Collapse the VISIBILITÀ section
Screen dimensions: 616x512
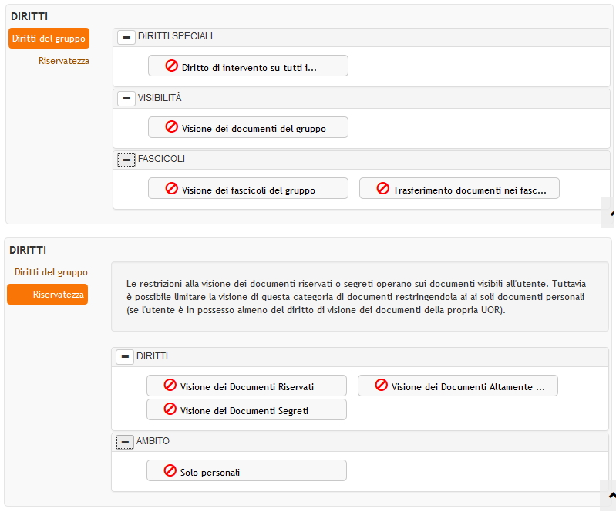pyautogui.click(x=126, y=99)
